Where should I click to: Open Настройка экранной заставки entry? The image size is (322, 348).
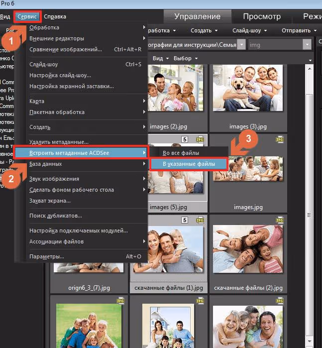(88, 86)
